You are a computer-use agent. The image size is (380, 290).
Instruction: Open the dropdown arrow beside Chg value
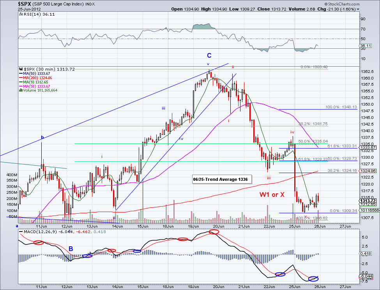[358, 9]
